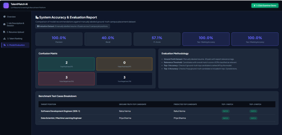Image resolution: width=282 pixels, height=135 pixels.
Task: Click Benchmark Test Cases Breakdown heading
Action: (x=57, y=96)
